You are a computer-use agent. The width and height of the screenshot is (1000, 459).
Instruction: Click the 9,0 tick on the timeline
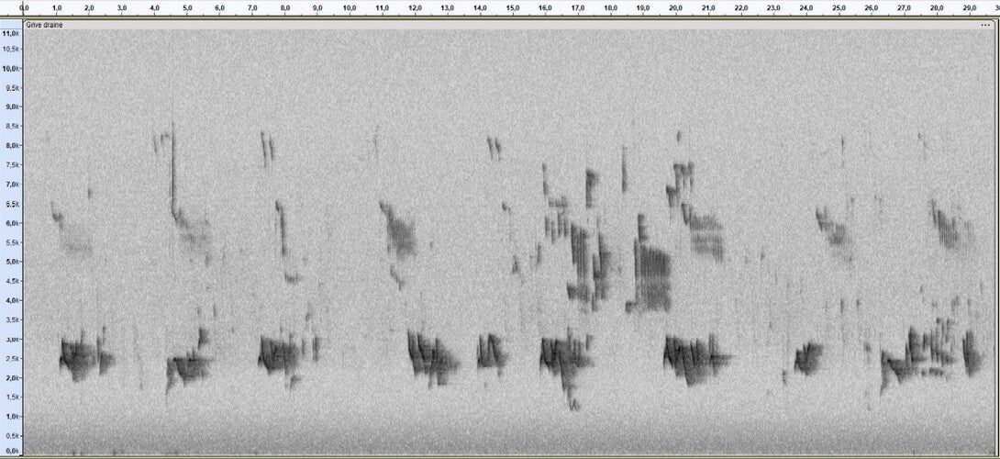click(x=317, y=8)
